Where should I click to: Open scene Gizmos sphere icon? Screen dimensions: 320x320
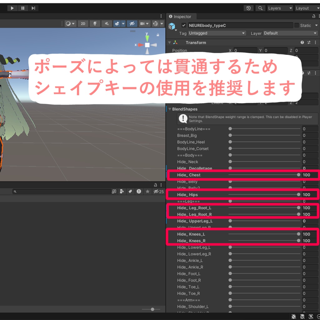click(156, 24)
